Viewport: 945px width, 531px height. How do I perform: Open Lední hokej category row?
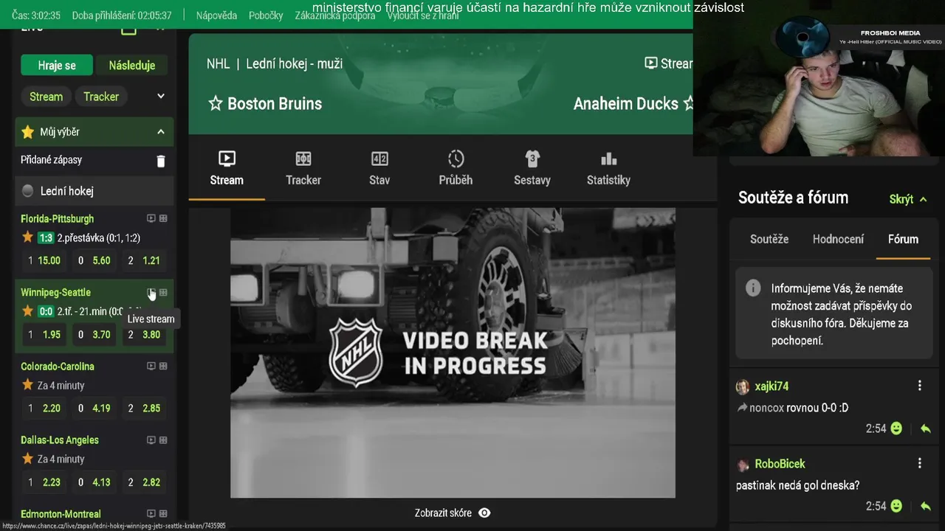click(x=94, y=191)
